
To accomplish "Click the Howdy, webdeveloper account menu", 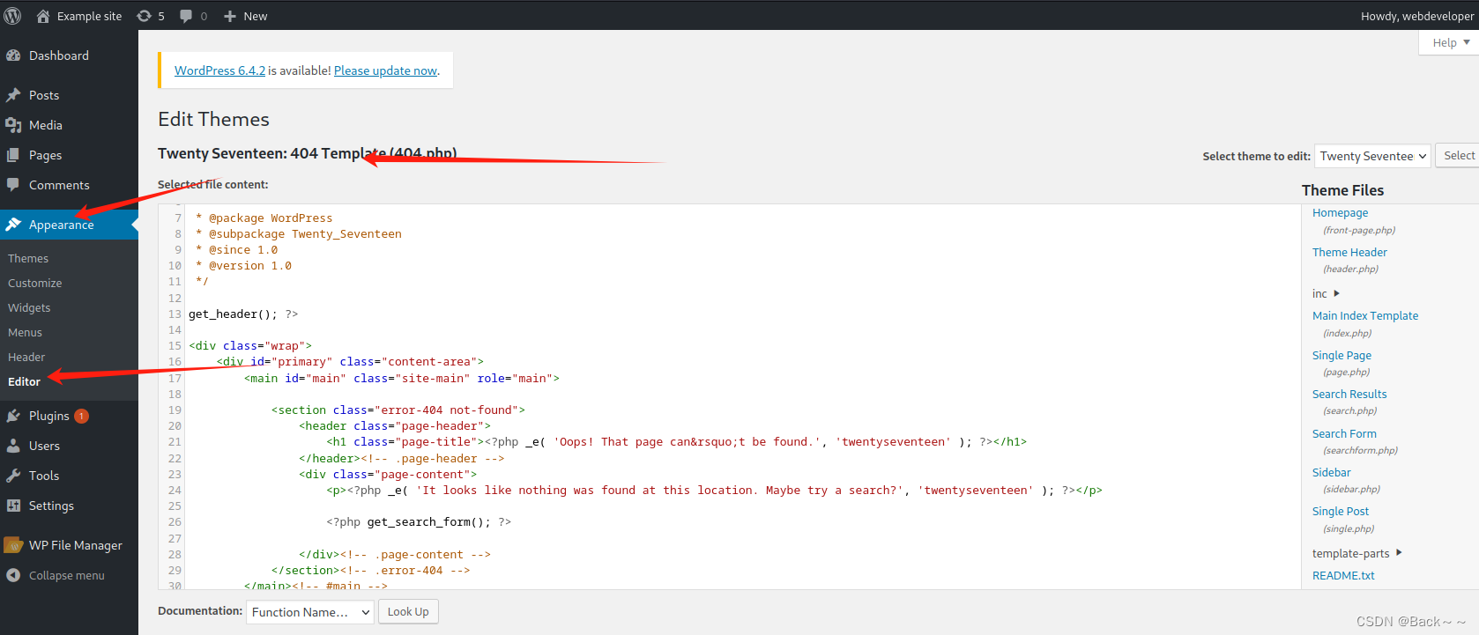I will coord(1416,16).
